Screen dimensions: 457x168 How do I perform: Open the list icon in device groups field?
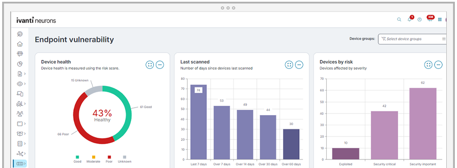(x=444, y=39)
